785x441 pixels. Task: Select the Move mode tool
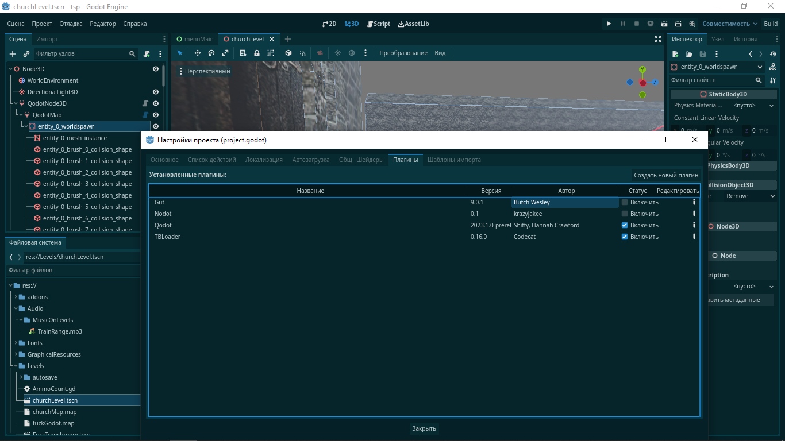point(197,53)
